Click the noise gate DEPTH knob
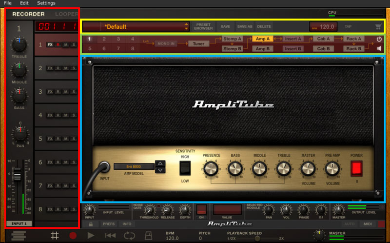The width and height of the screenshot is (390, 243). [185, 210]
